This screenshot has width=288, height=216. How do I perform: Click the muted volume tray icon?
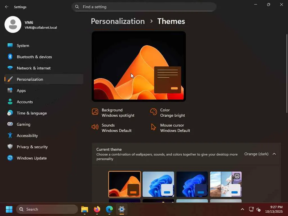pos(258,209)
